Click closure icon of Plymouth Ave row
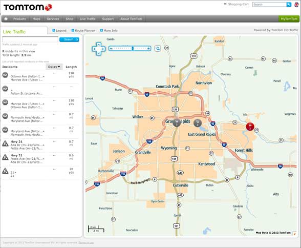Viewport: 301px width, 248px height. pos(5,116)
